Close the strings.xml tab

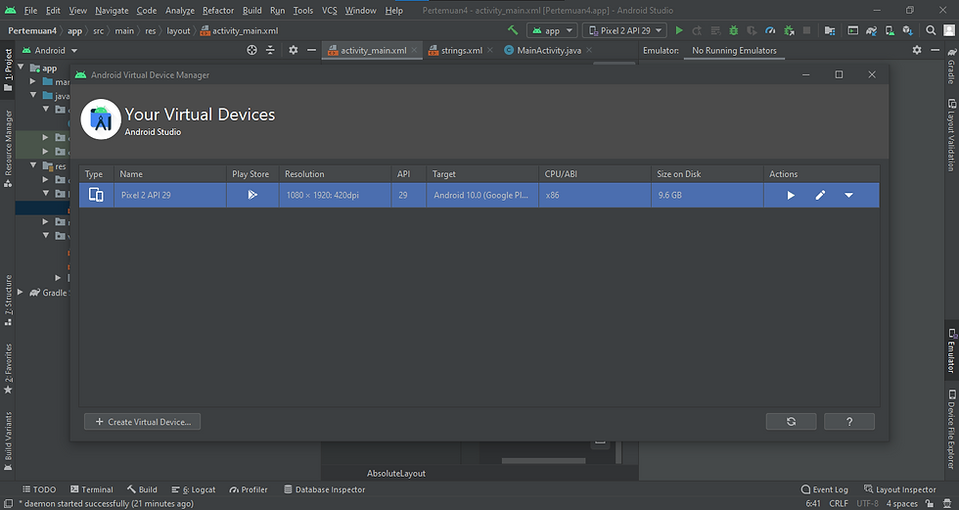coord(490,50)
